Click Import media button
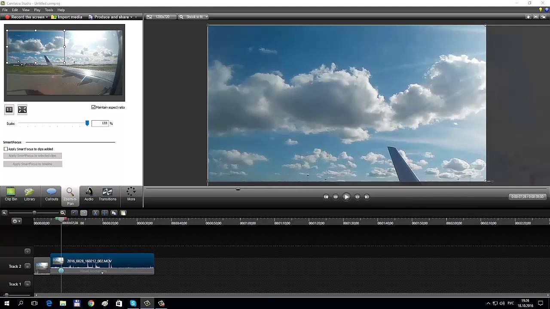The height and width of the screenshot is (309, 550). pos(67,17)
